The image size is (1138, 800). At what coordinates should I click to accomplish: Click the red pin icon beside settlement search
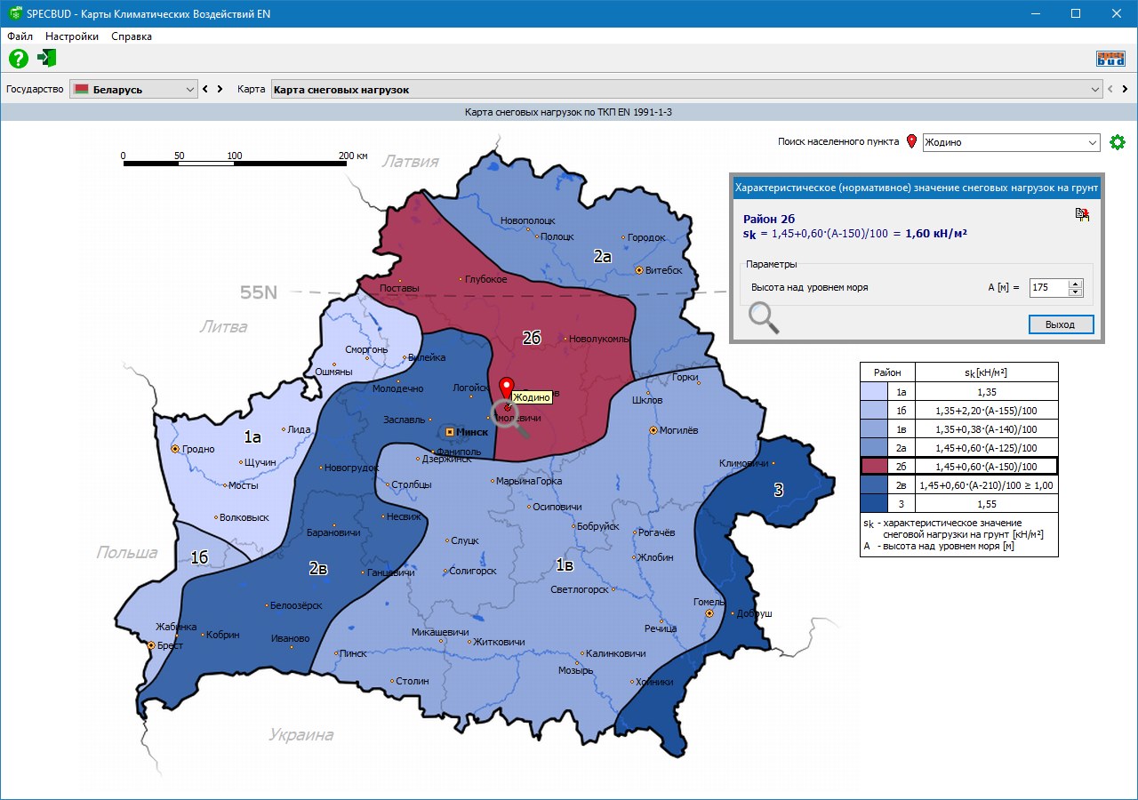911,142
